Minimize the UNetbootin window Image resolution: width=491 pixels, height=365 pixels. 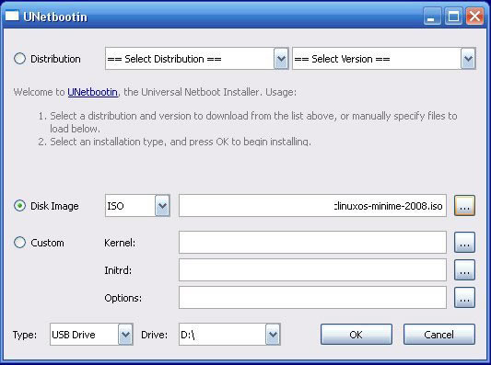pos(432,16)
